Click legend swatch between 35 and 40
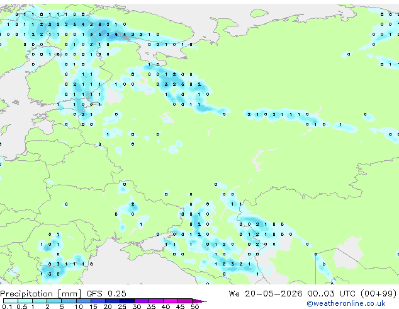The height and width of the screenshot is (309, 399). (x=155, y=301)
